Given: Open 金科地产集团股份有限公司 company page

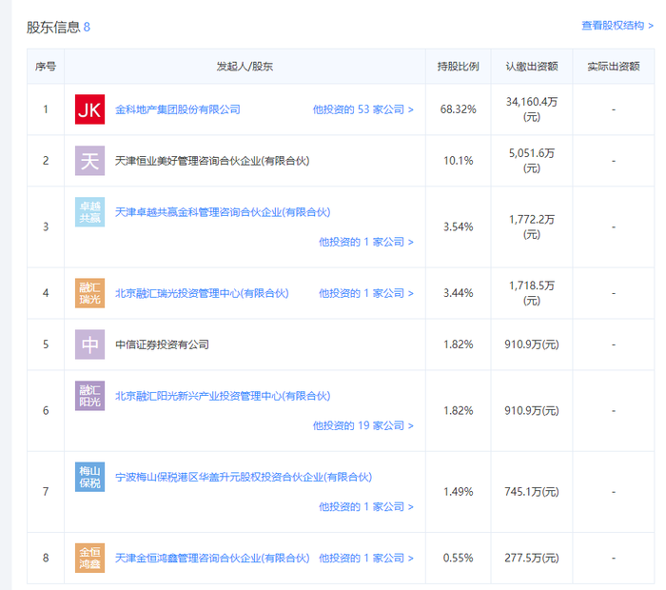Looking at the screenshot, I should coord(178,109).
